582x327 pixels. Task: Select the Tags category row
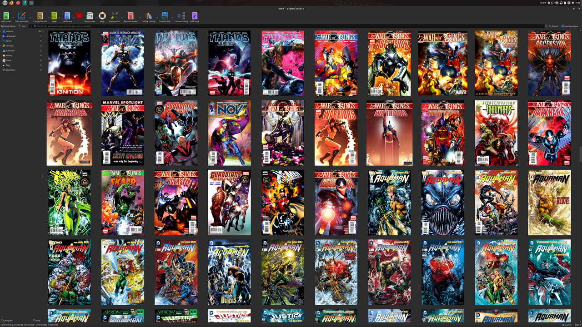pyautogui.click(x=21, y=65)
